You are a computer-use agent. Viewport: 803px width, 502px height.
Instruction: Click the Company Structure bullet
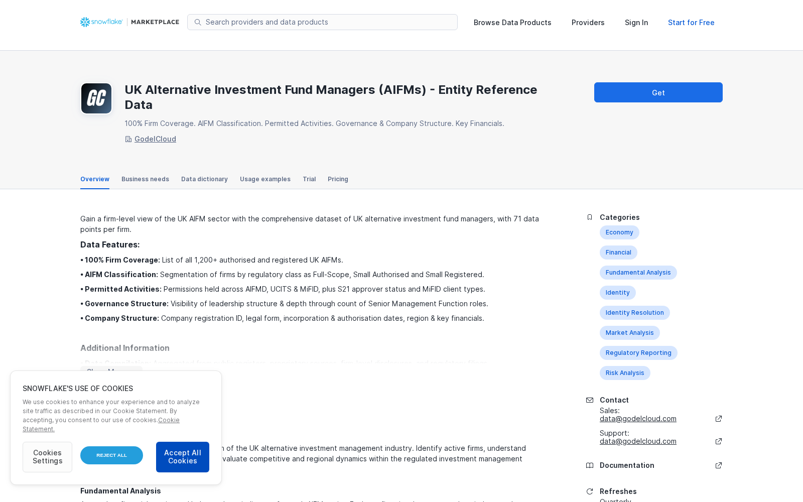tap(282, 318)
